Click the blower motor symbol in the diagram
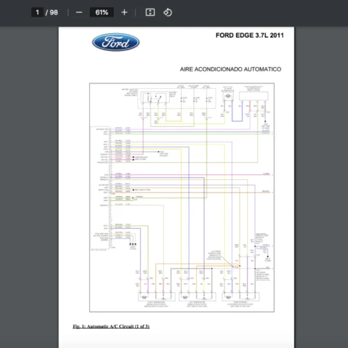This screenshot has height=348, width=348. pos(228,98)
